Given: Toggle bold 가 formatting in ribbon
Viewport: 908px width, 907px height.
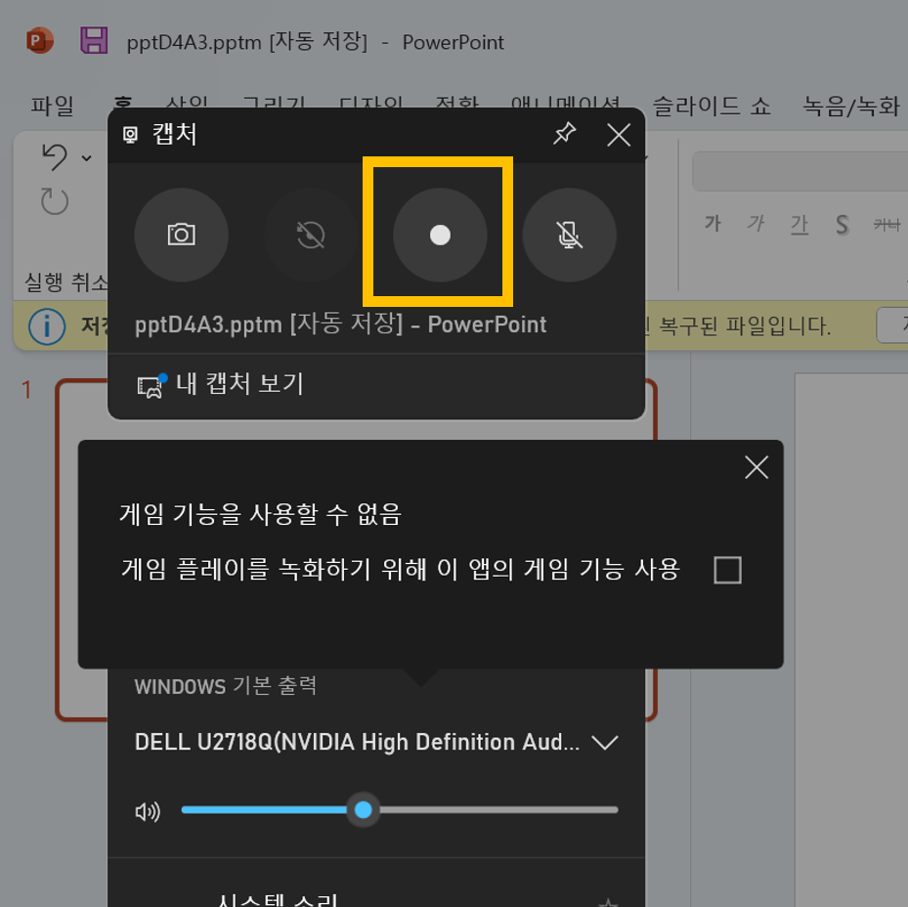Looking at the screenshot, I should [713, 223].
